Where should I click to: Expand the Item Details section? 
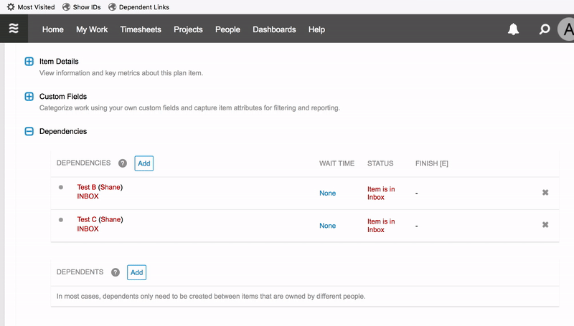point(29,62)
